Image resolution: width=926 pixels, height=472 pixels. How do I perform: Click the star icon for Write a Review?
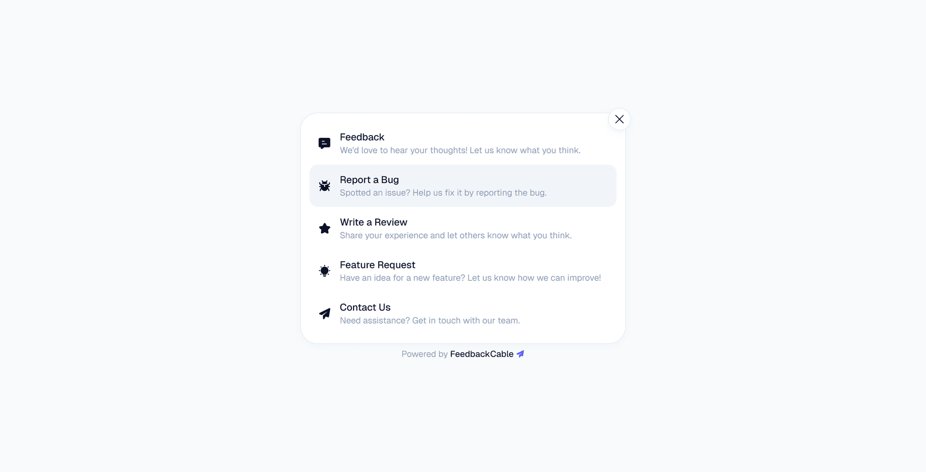pos(324,228)
